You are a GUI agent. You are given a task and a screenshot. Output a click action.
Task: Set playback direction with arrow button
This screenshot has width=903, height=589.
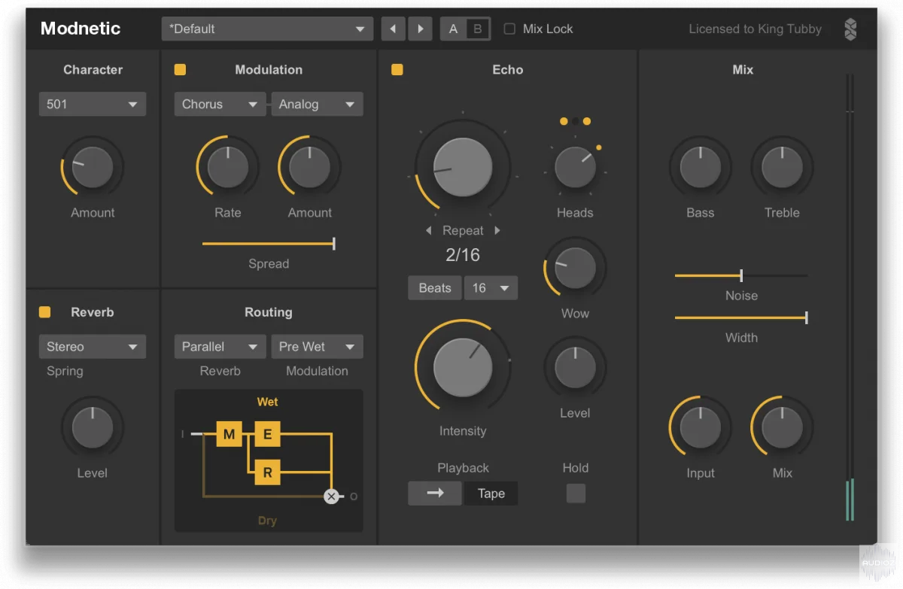point(435,493)
